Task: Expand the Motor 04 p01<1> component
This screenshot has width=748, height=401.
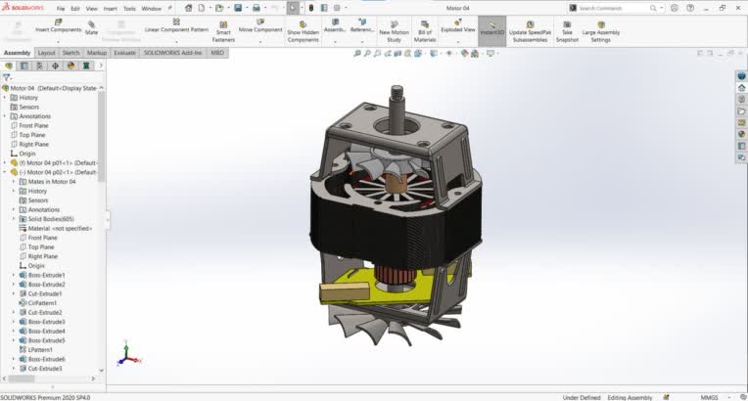Action: point(5,163)
